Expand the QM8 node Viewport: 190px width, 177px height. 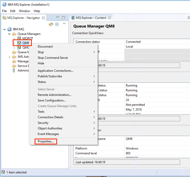coord(14,43)
